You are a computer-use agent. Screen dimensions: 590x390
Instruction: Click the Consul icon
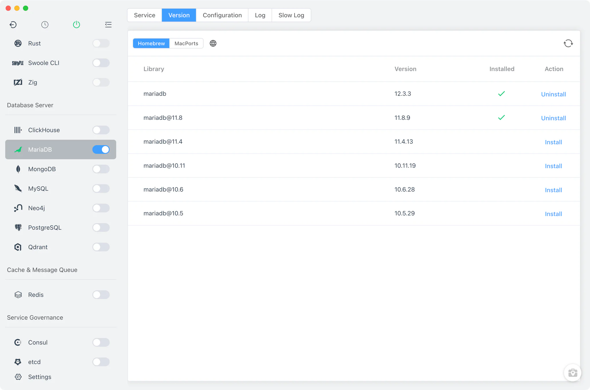point(18,342)
